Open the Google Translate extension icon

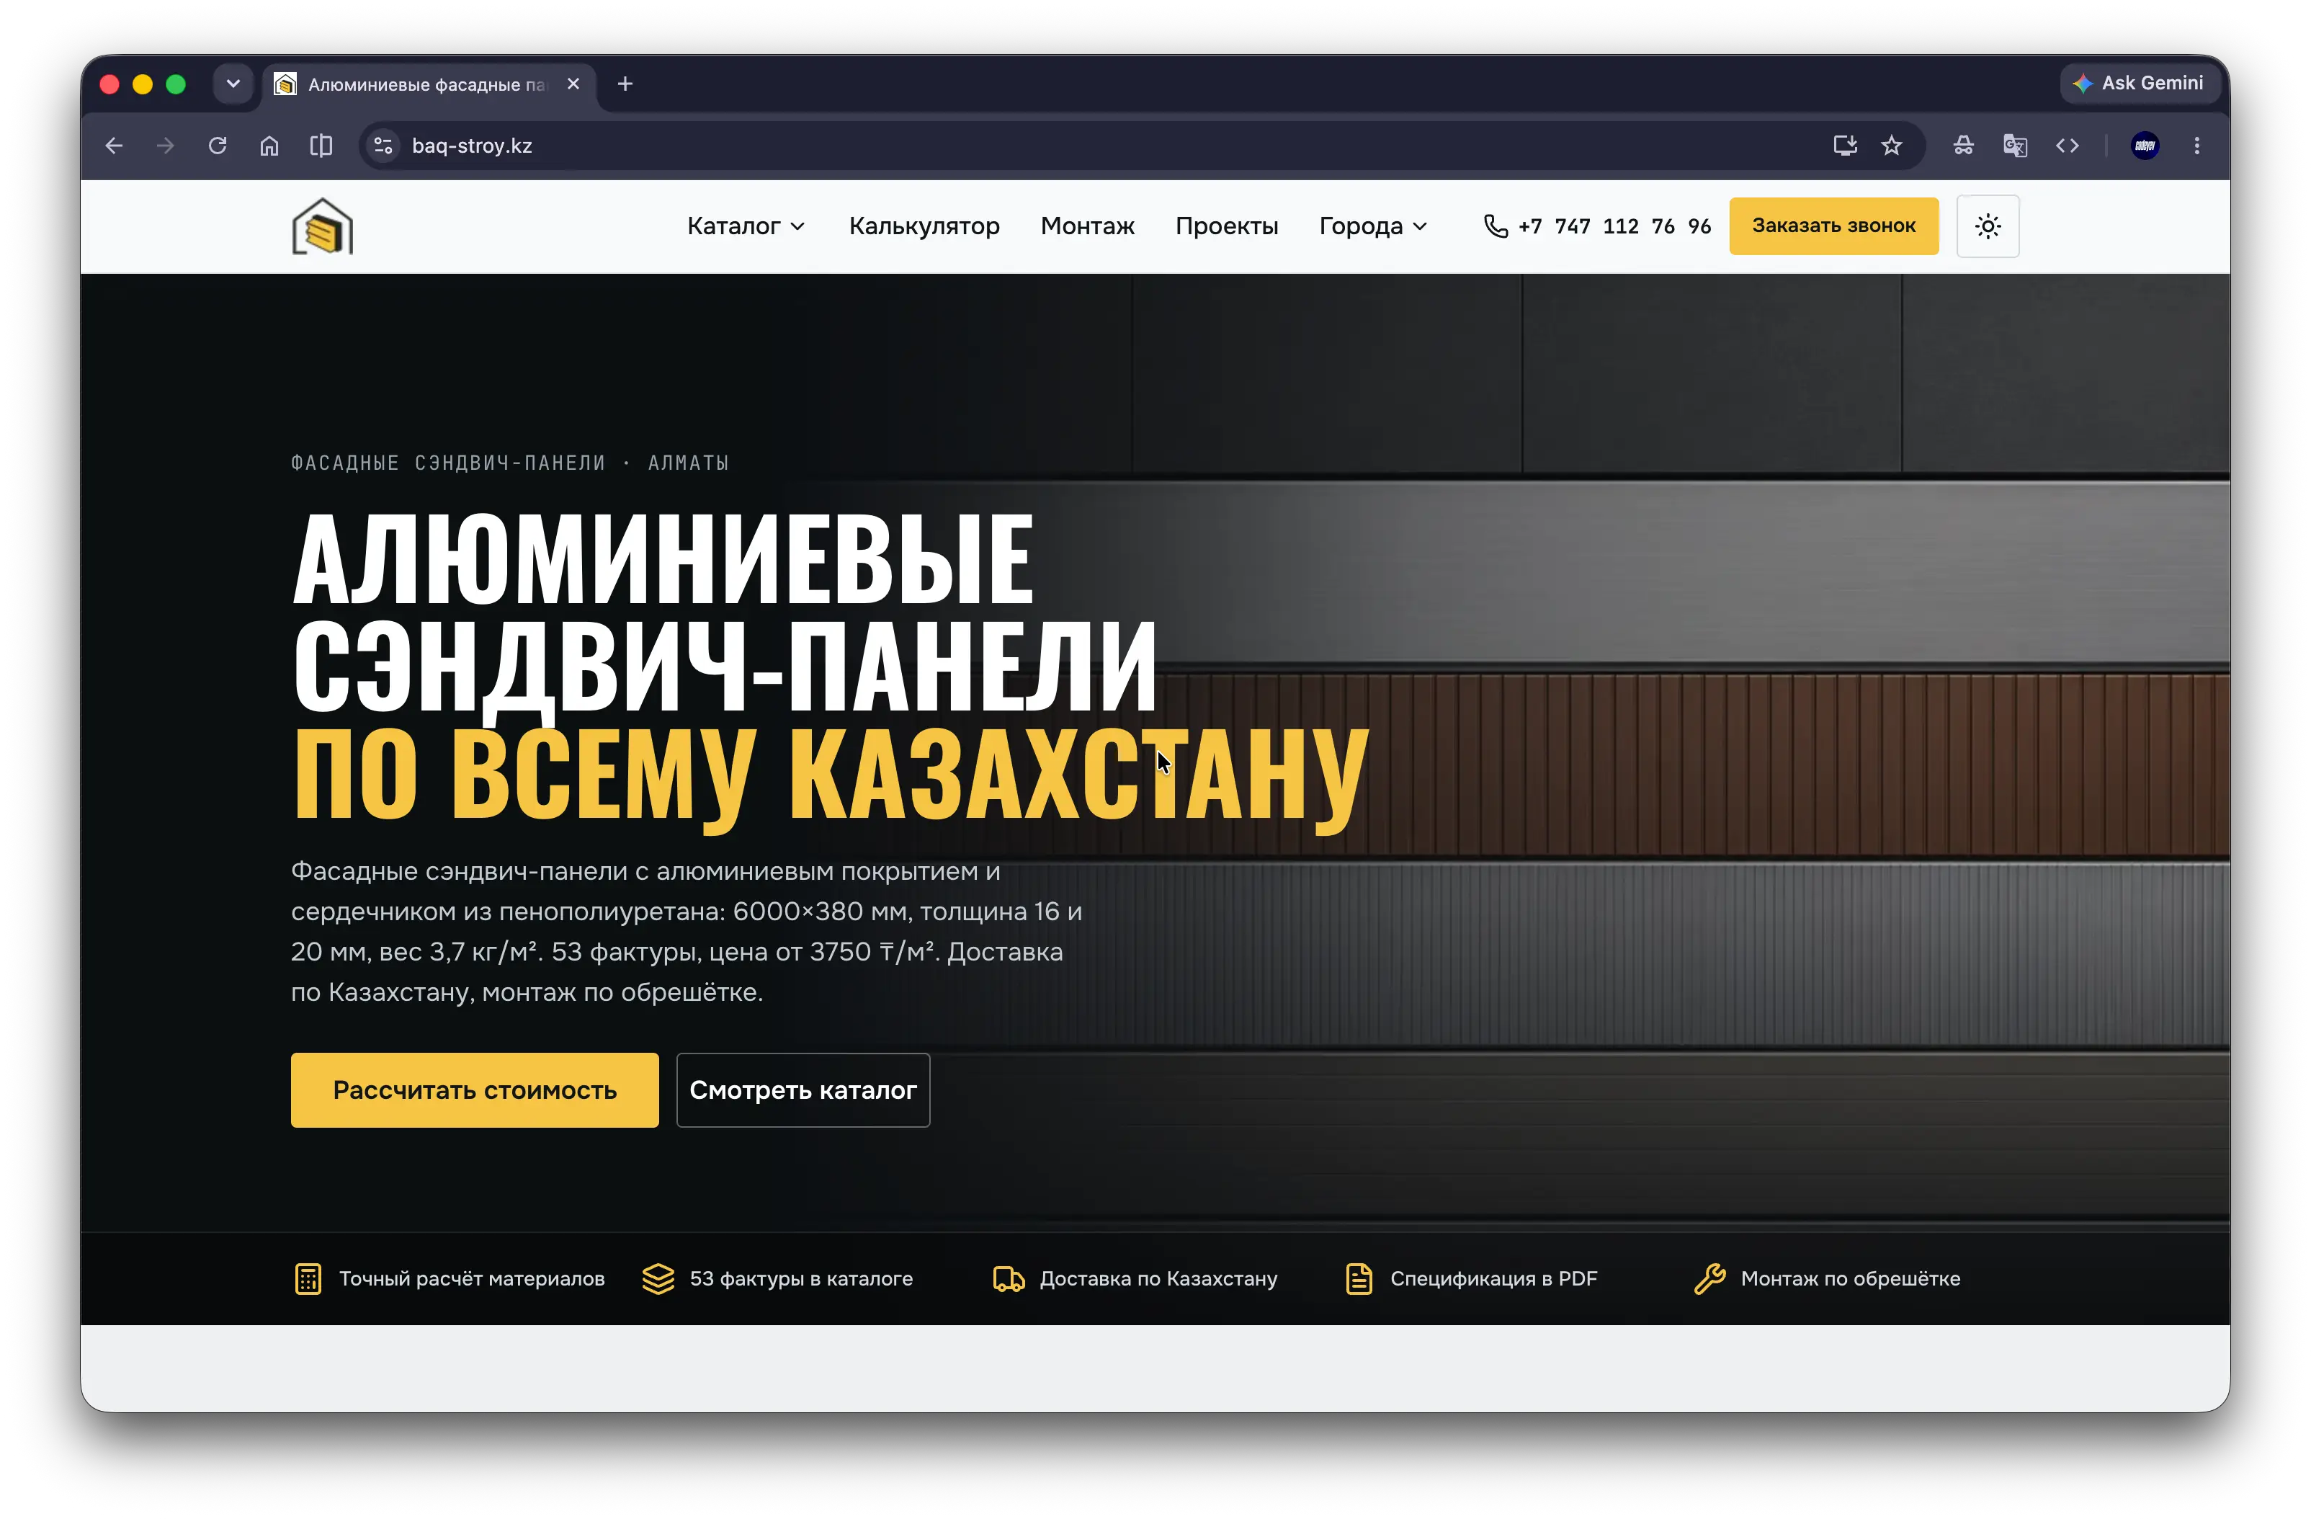[x=2015, y=146]
